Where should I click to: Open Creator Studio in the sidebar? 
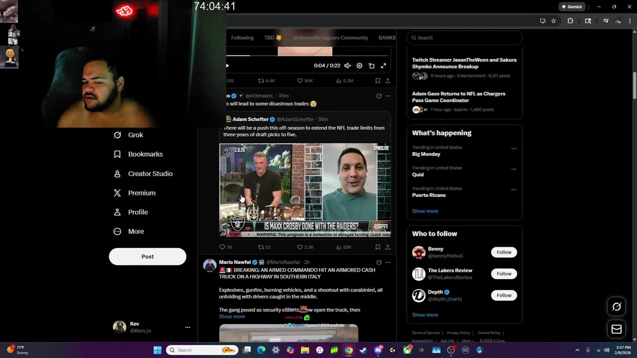coord(143,174)
